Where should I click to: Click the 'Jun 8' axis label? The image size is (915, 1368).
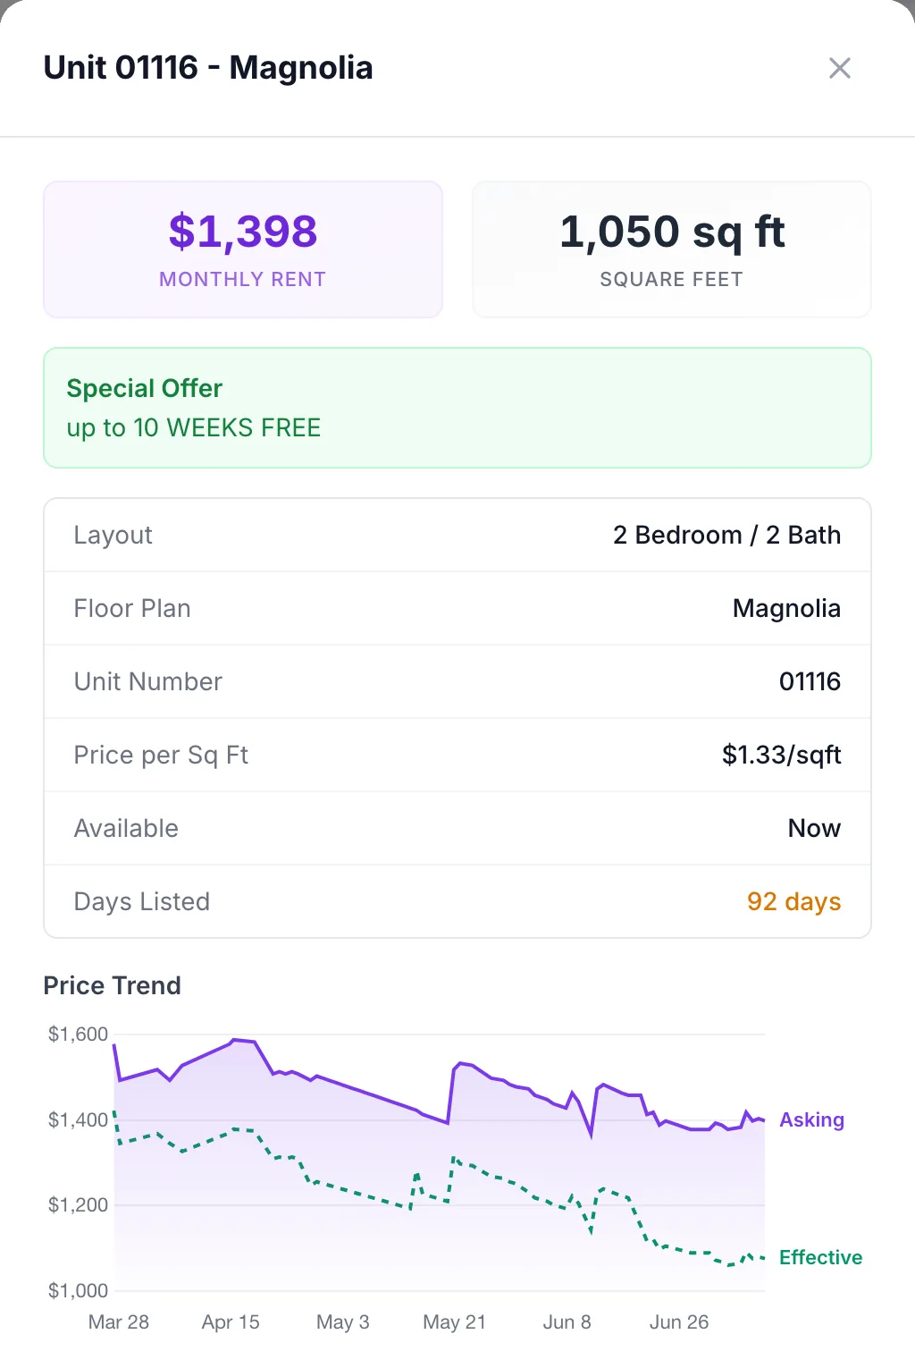(567, 1322)
